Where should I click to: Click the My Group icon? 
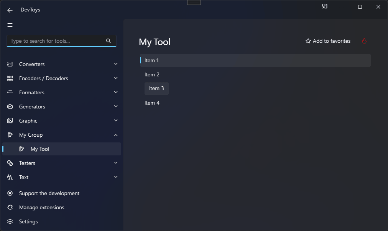click(x=10, y=135)
